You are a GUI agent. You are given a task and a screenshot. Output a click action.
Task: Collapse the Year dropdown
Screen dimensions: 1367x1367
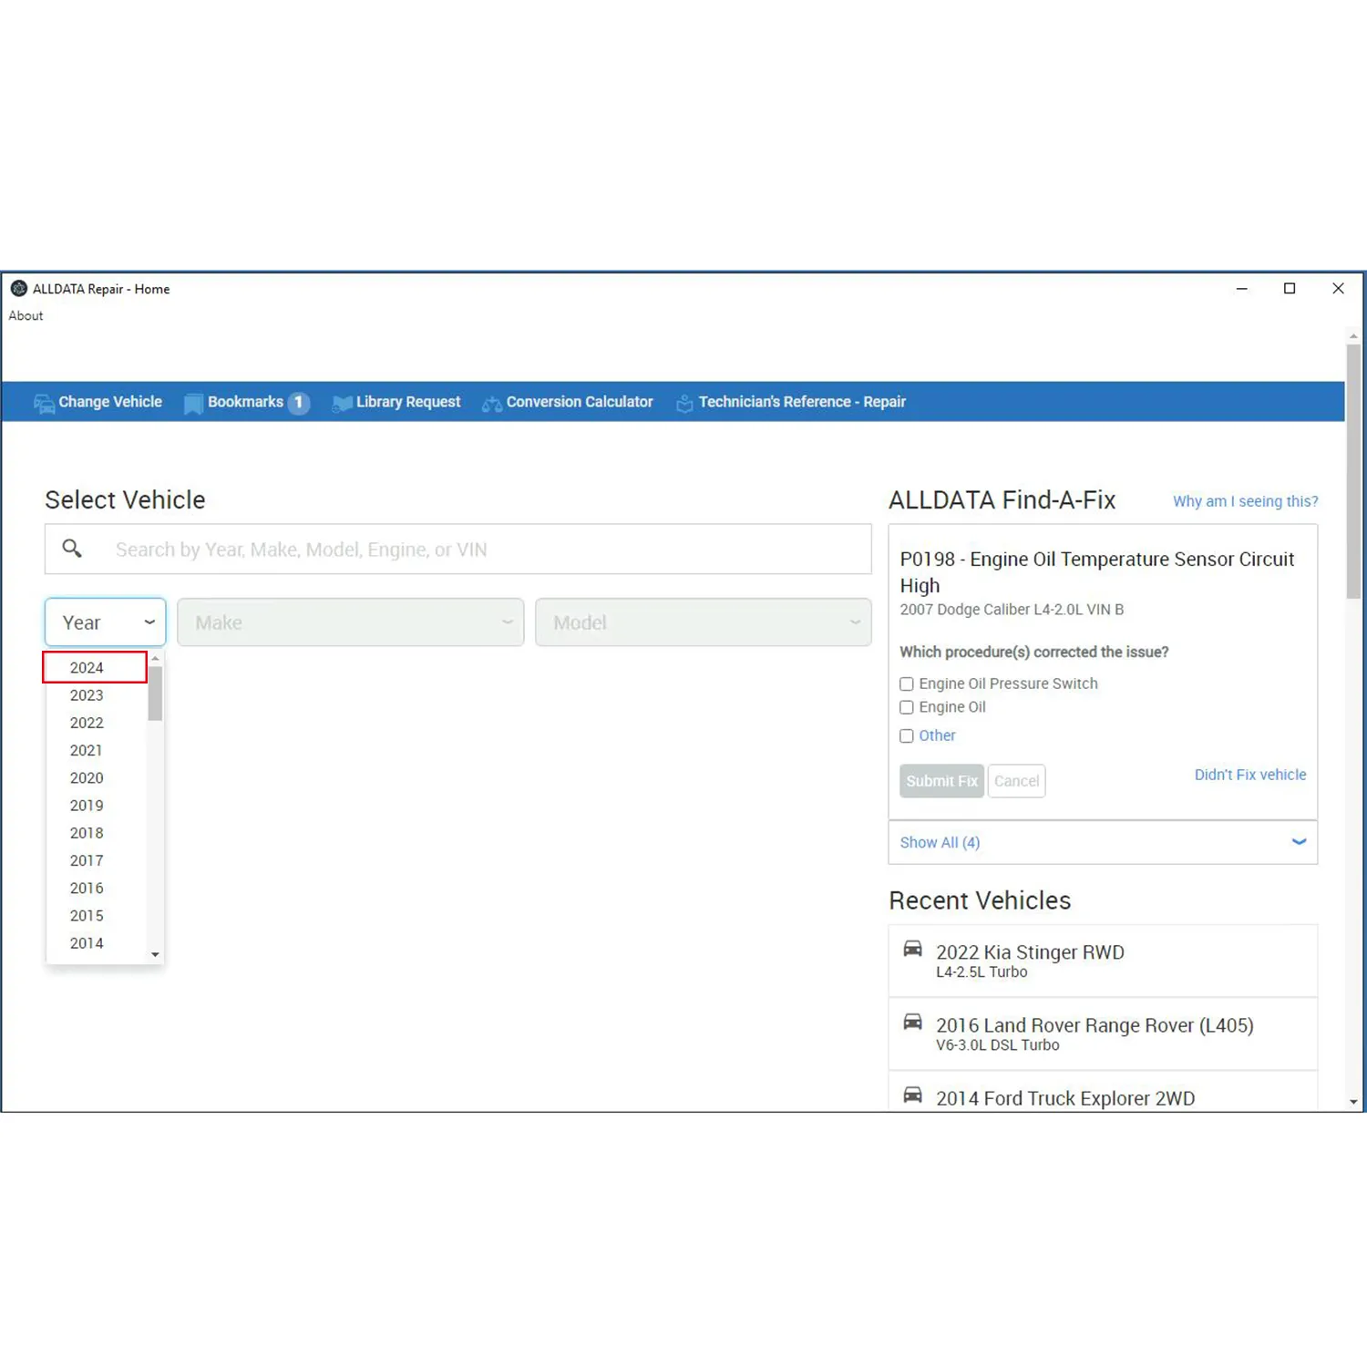click(x=149, y=622)
